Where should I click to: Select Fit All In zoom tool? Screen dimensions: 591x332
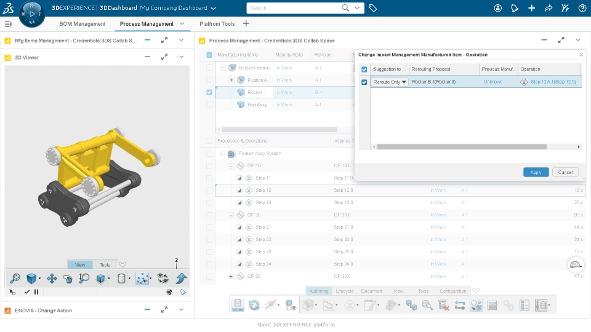[15, 278]
